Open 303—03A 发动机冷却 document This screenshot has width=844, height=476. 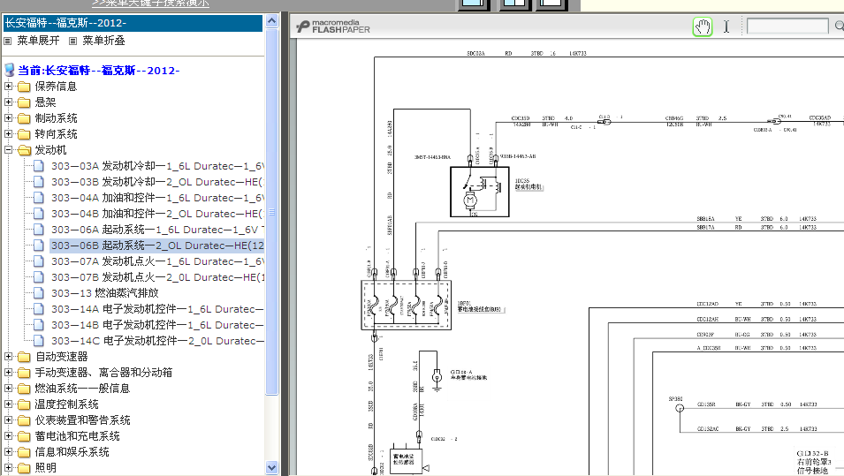click(157, 166)
